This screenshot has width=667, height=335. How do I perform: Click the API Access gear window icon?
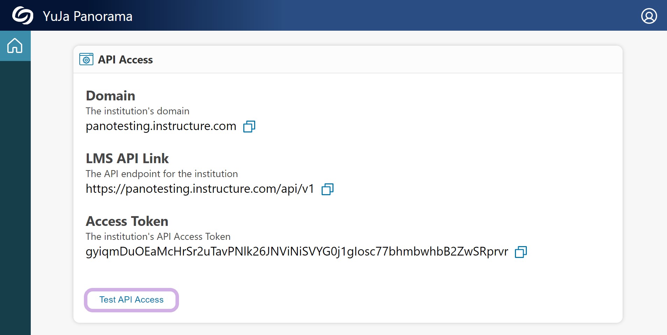[86, 59]
